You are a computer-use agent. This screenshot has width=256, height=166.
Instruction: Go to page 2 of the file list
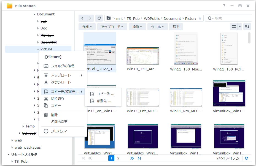click(x=118, y=158)
